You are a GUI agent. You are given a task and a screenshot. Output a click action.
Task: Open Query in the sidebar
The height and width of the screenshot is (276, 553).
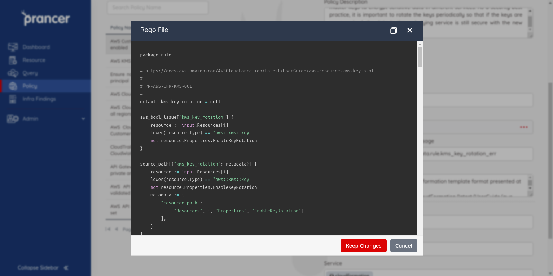click(x=30, y=73)
